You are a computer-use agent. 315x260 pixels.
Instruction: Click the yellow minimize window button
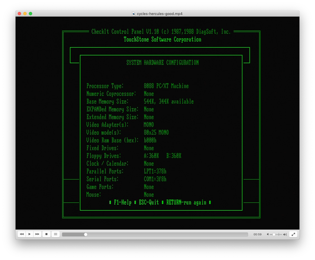point(25,14)
